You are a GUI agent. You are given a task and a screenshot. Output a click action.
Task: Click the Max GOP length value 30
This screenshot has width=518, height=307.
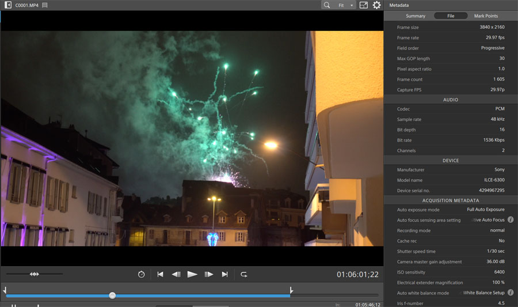502,58
